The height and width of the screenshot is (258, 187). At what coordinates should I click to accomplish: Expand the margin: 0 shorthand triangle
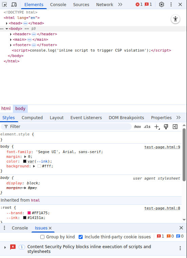[25, 156]
